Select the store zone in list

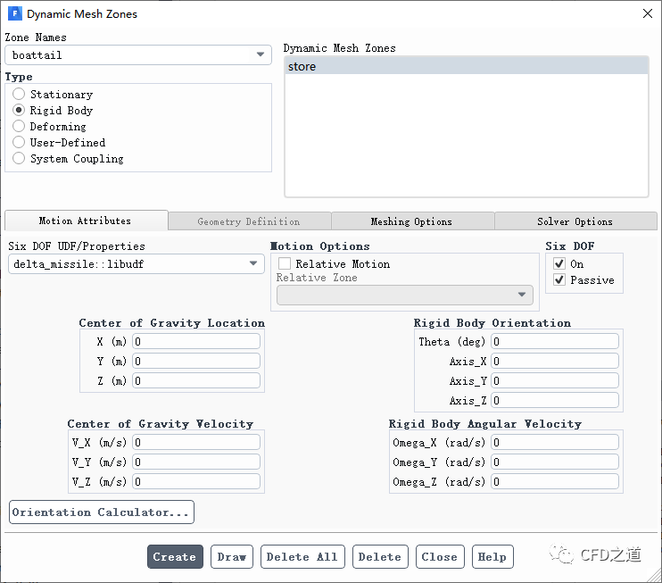pyautogui.click(x=466, y=66)
